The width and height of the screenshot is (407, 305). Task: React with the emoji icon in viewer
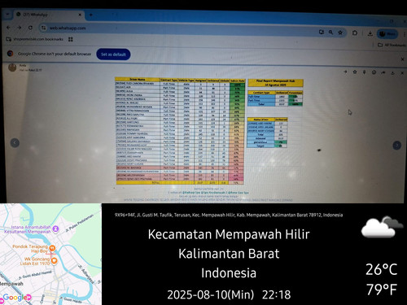click(x=374, y=72)
